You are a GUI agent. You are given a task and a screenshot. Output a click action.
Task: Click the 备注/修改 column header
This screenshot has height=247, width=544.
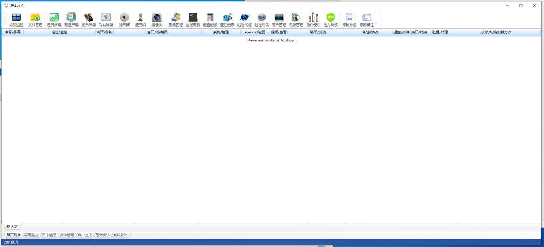370,32
